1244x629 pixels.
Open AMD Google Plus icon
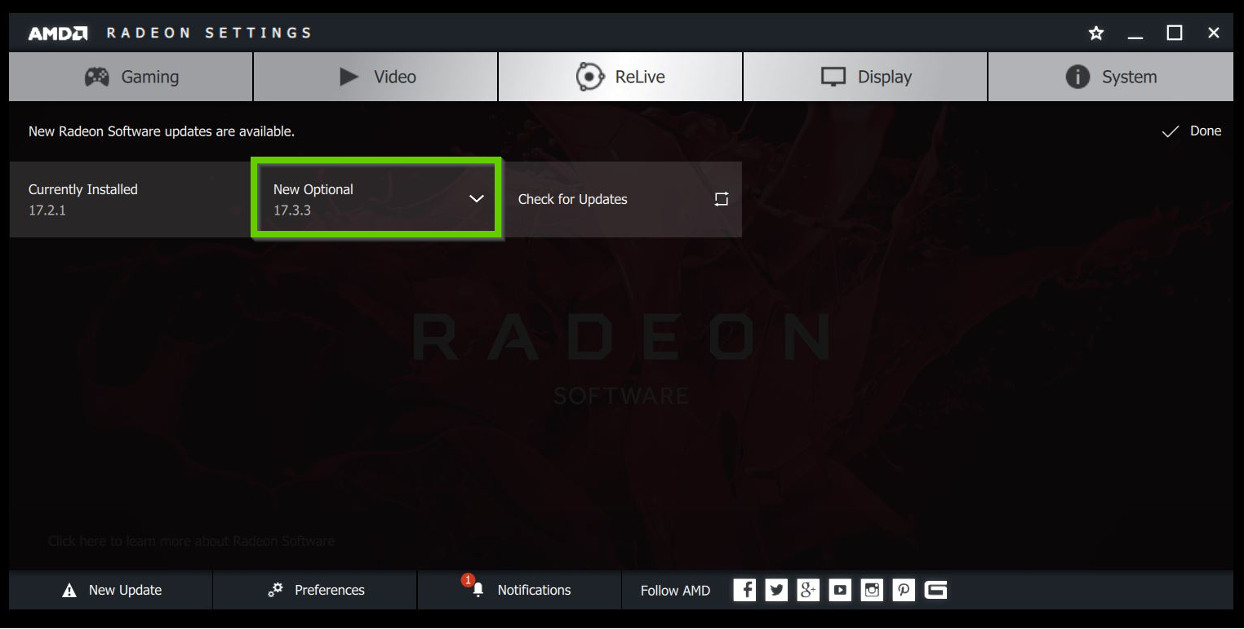[x=808, y=590]
